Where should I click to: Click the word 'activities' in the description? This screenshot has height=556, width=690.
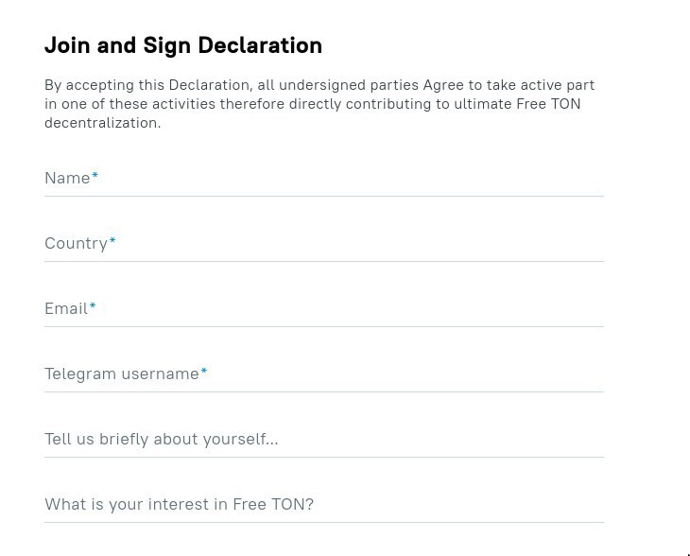tap(183, 104)
